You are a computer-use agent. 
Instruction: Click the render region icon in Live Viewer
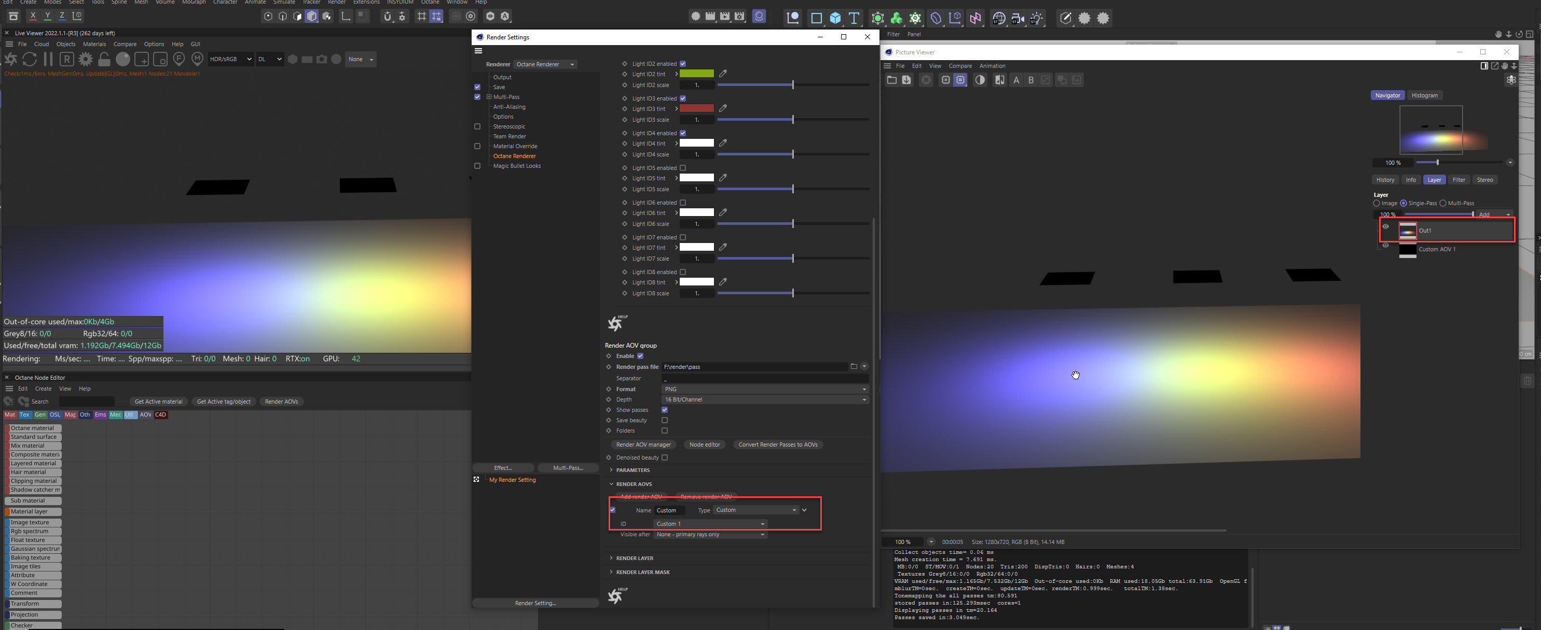point(142,59)
